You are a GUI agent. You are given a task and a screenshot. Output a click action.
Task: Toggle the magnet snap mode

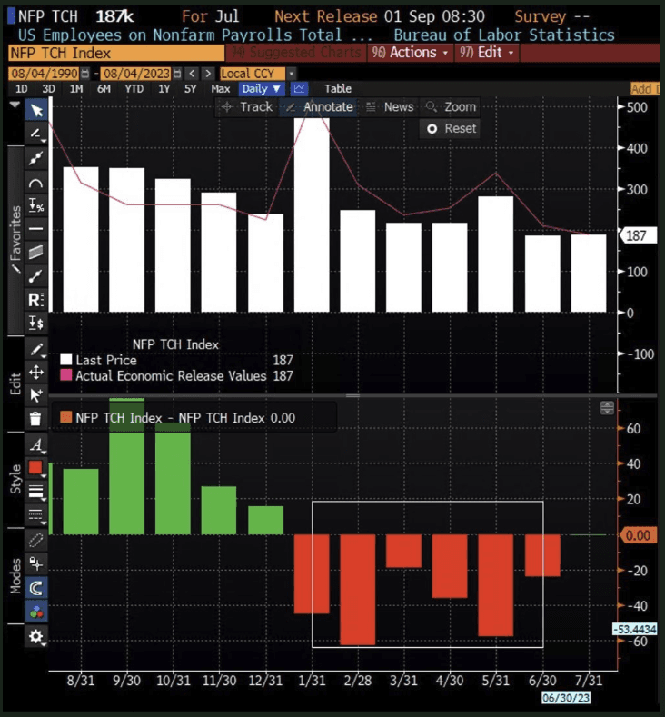pos(36,588)
